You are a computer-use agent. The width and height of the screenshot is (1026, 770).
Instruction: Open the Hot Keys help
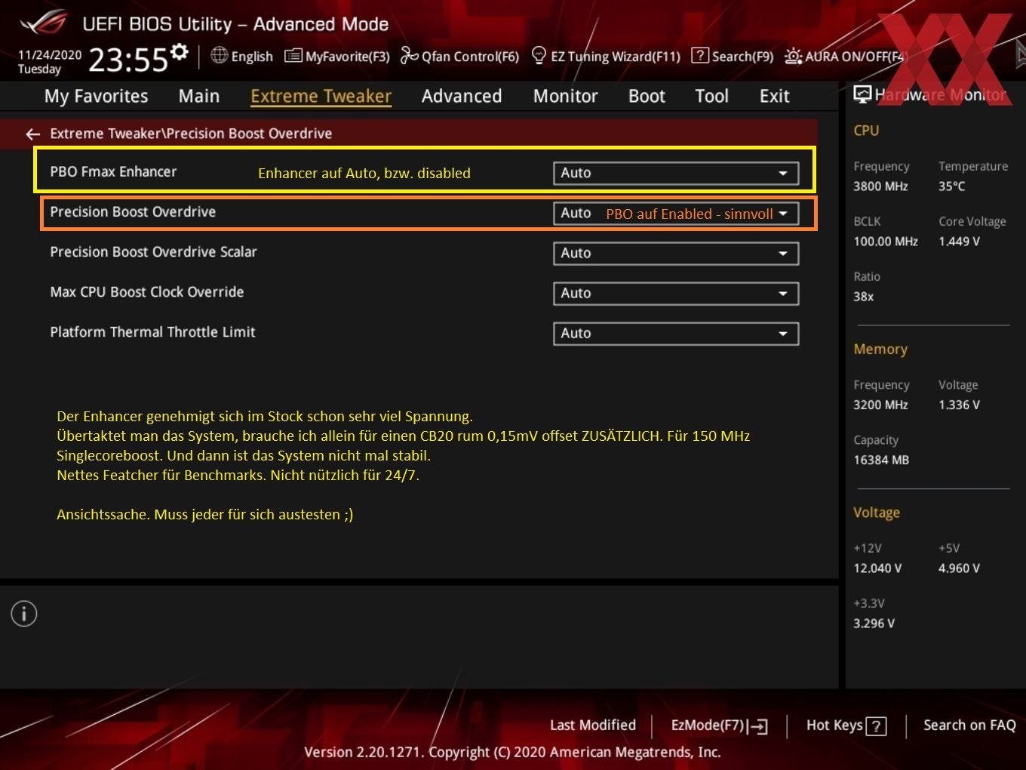(x=846, y=725)
